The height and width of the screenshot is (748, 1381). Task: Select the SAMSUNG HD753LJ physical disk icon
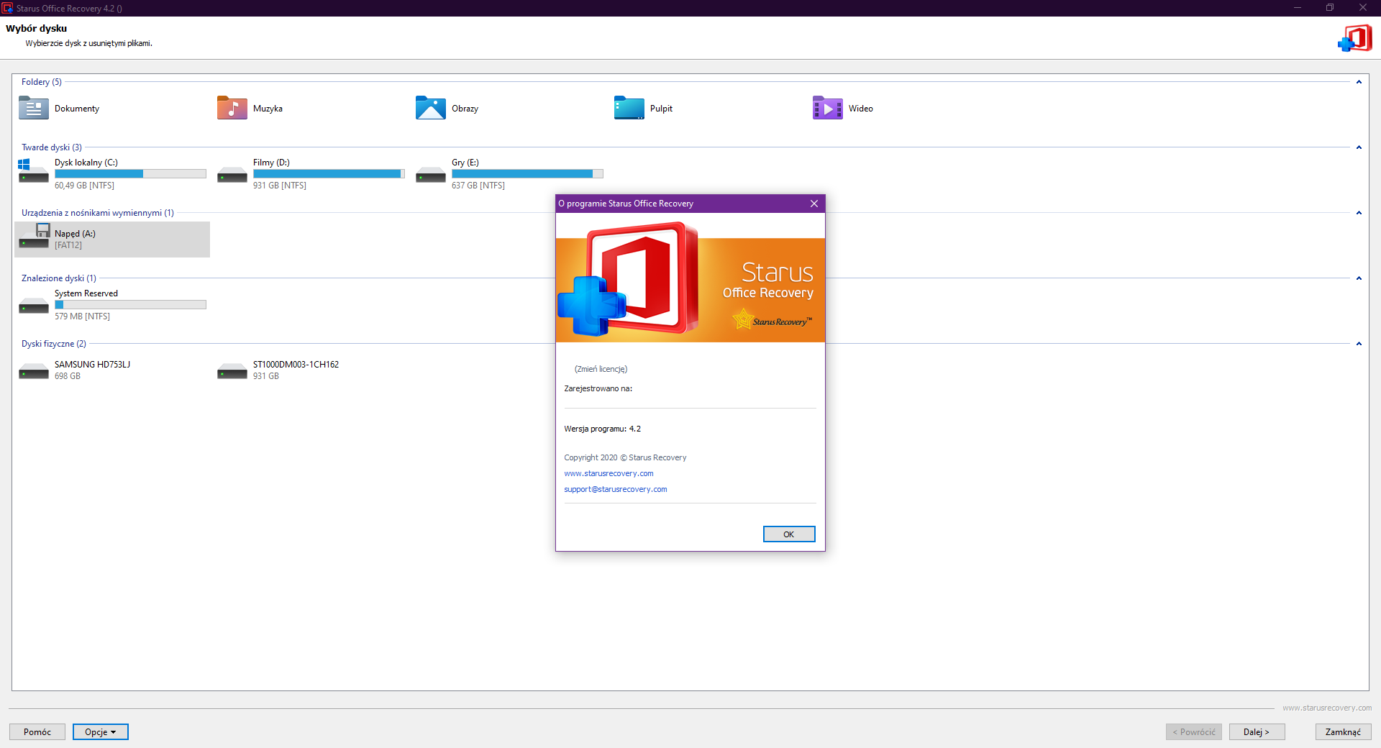34,371
